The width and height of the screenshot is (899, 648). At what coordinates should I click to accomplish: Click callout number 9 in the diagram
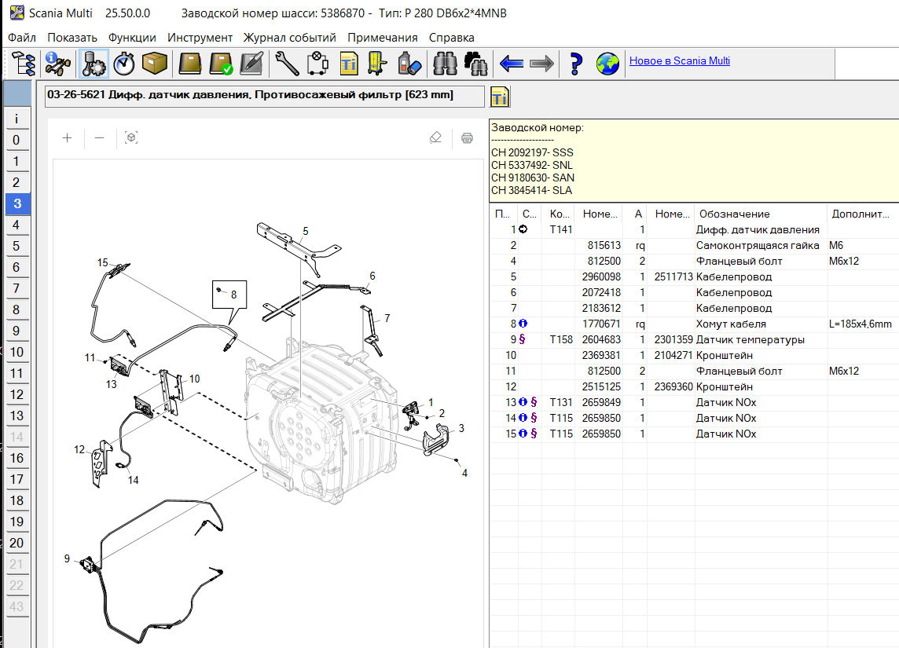click(x=67, y=558)
